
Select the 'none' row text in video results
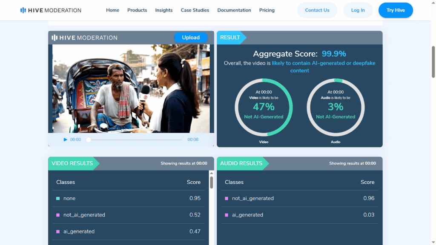pos(69,198)
